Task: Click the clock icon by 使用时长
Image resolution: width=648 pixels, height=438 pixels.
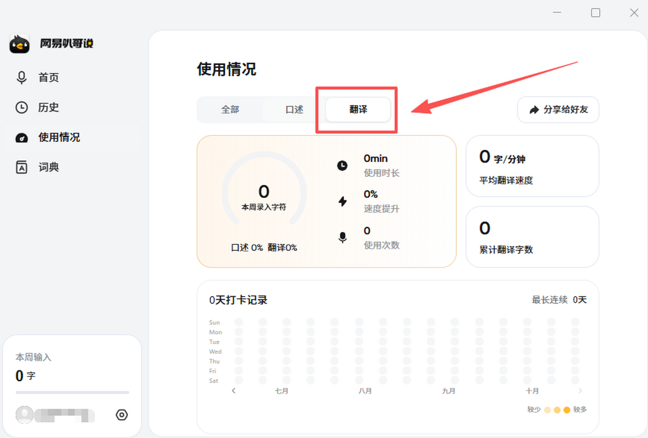Action: coord(342,166)
